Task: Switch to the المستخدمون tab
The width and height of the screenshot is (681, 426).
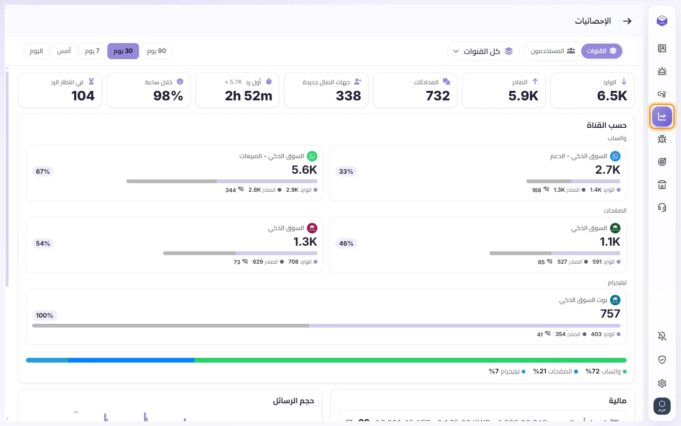Action: [x=552, y=51]
